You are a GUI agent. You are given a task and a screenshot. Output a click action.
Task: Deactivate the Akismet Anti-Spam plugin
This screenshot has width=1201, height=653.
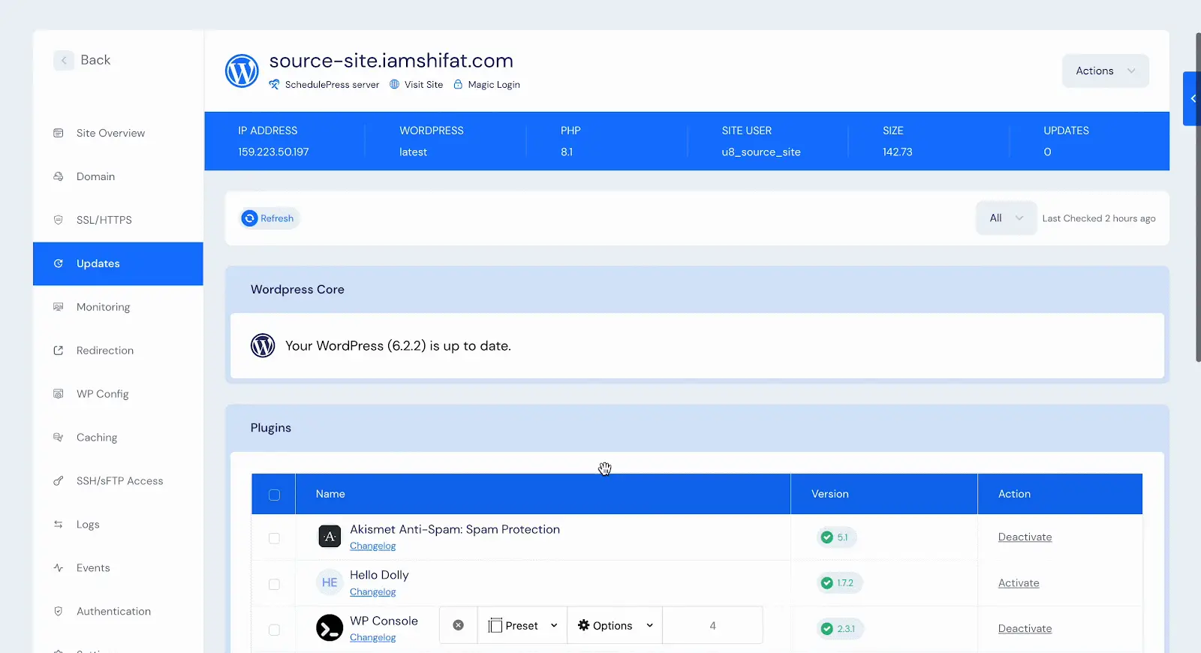point(1025,537)
